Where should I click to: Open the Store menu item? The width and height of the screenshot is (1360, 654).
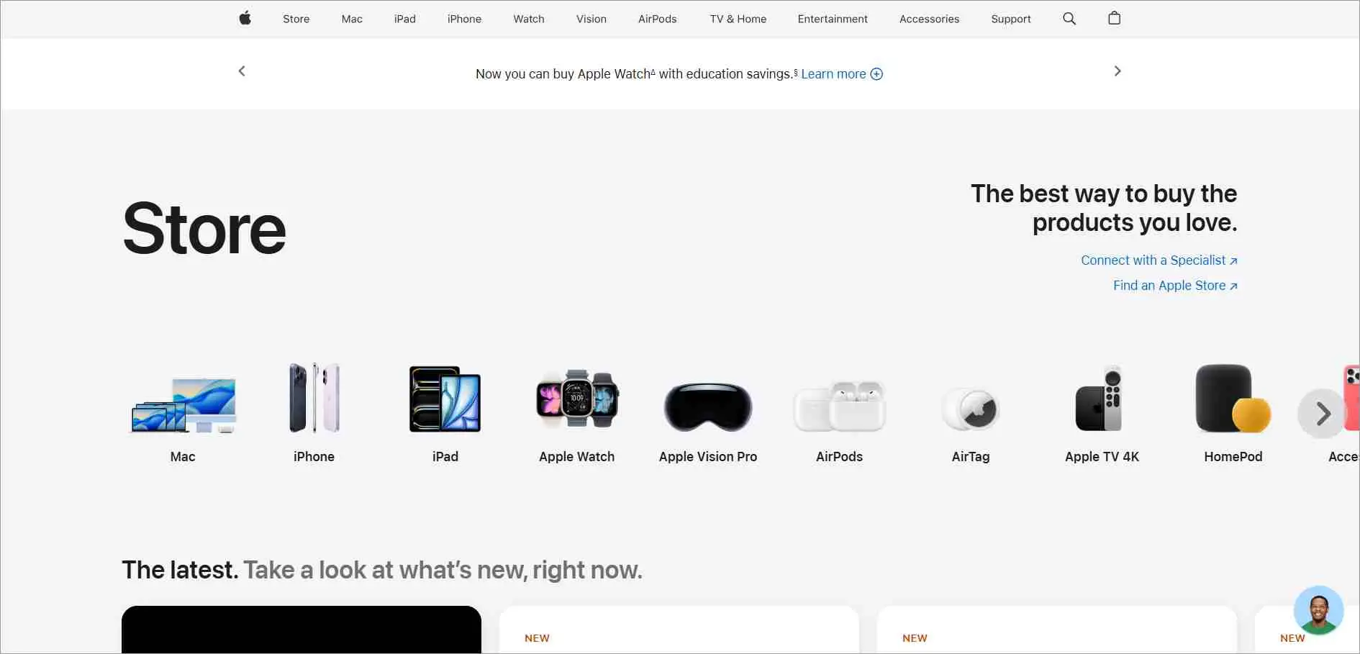(x=296, y=19)
